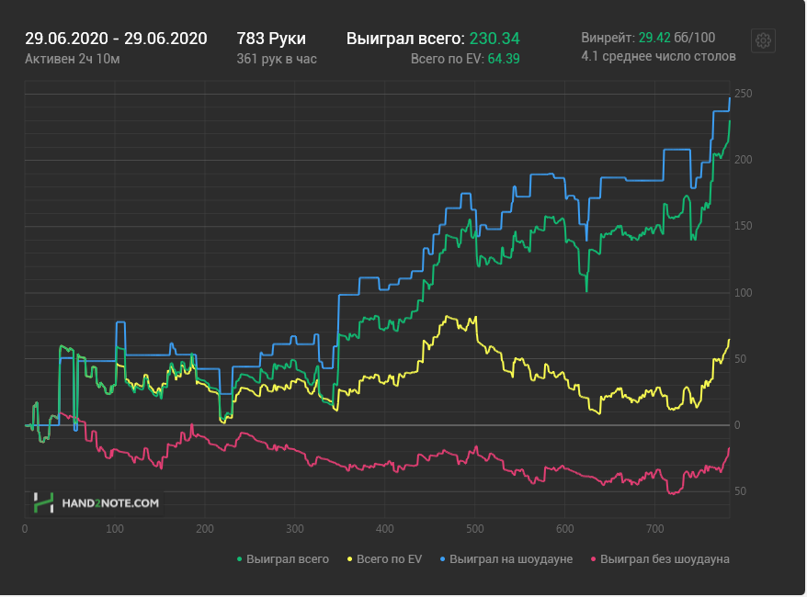
Task: Click the 100 label on the y-axis
Action: pos(743,293)
